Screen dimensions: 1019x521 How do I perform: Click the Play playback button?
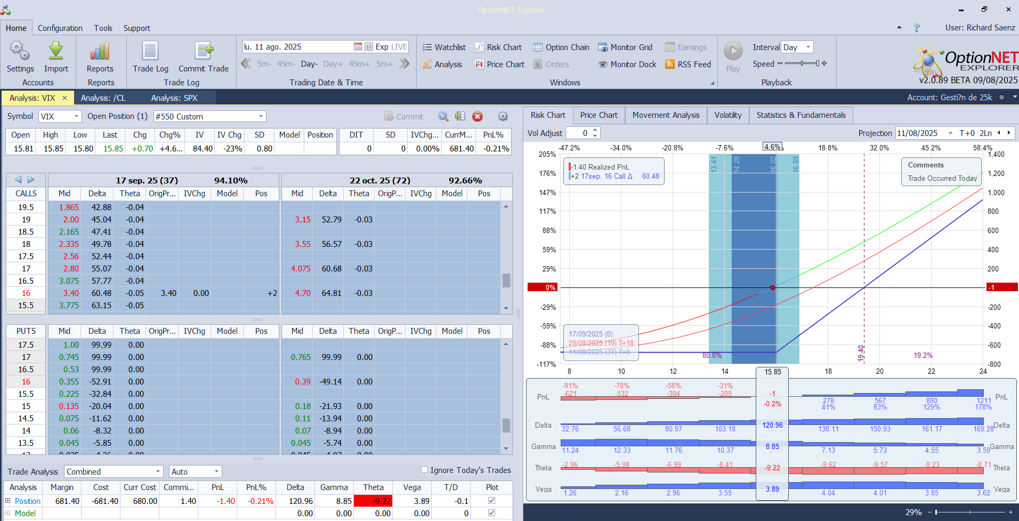[x=733, y=51]
